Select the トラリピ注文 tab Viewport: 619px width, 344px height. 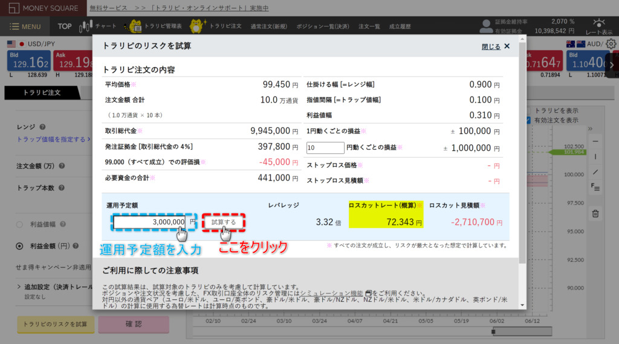tap(42, 92)
